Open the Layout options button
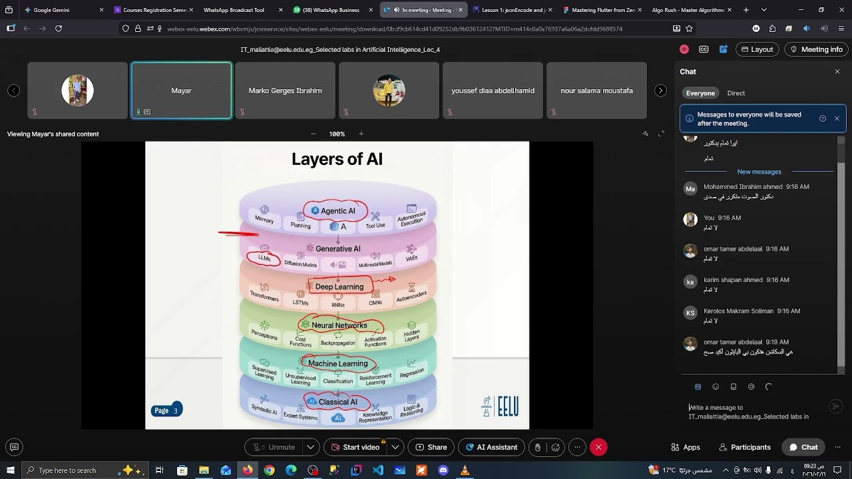The height and width of the screenshot is (479, 852). click(x=756, y=49)
